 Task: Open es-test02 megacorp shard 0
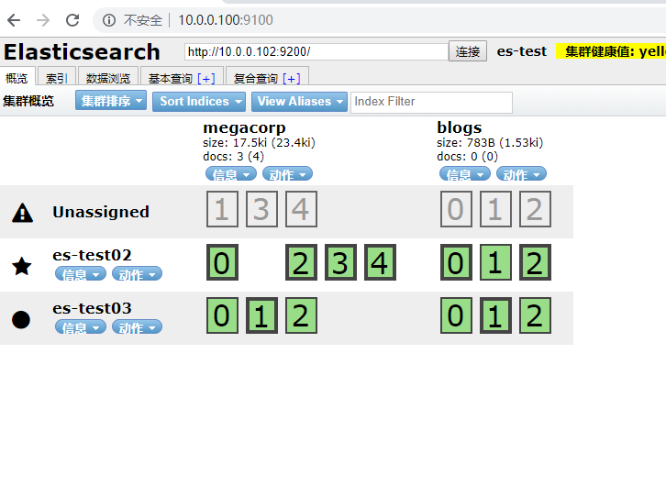click(x=222, y=262)
